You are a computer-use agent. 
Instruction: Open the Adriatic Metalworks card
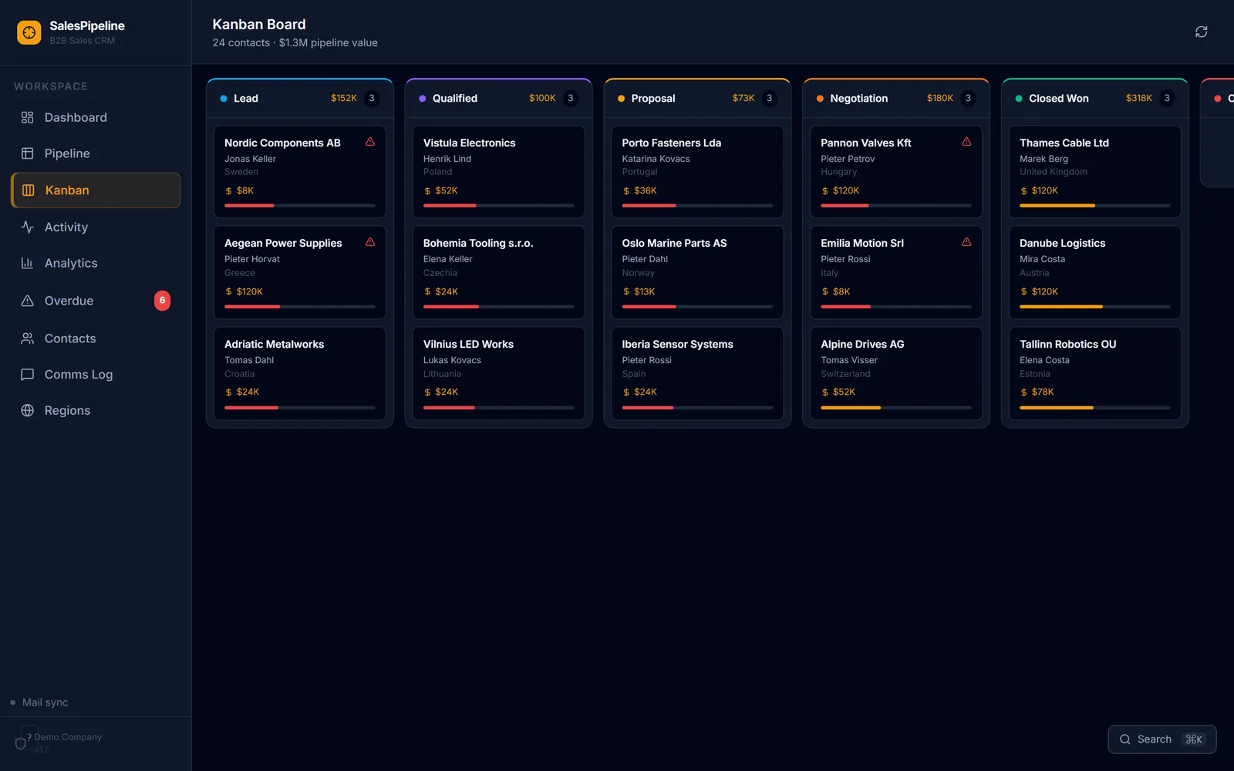point(300,373)
